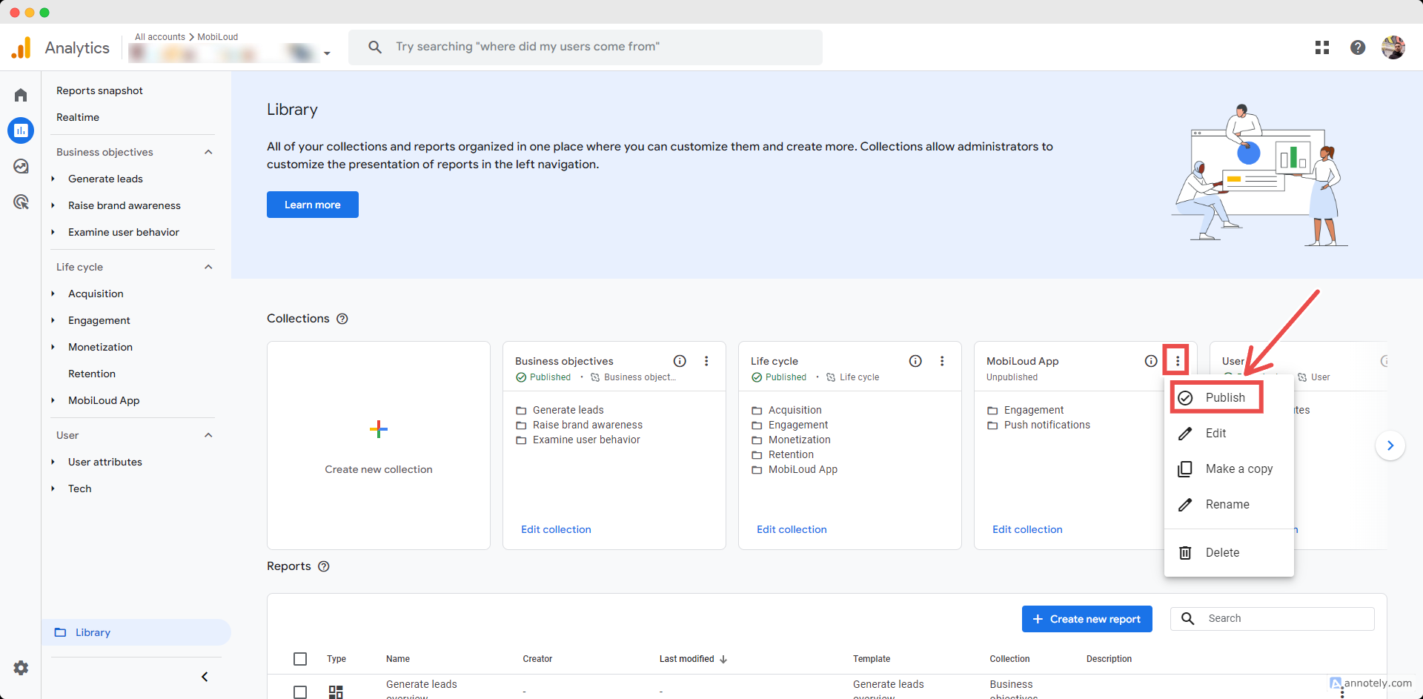1423x699 pixels.
Task: Expand Acquisition in sidebar
Action: pyautogui.click(x=53, y=294)
